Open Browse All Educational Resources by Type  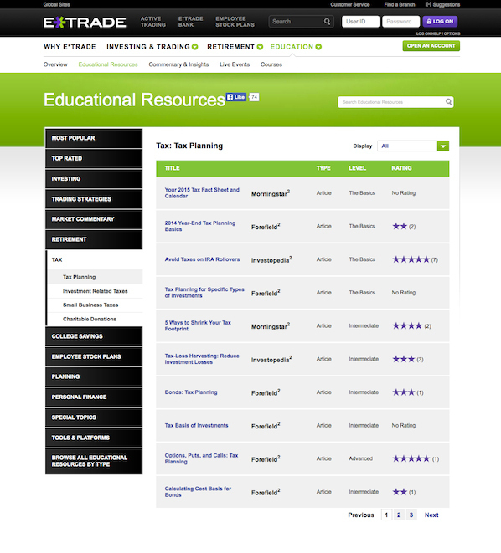(x=94, y=461)
